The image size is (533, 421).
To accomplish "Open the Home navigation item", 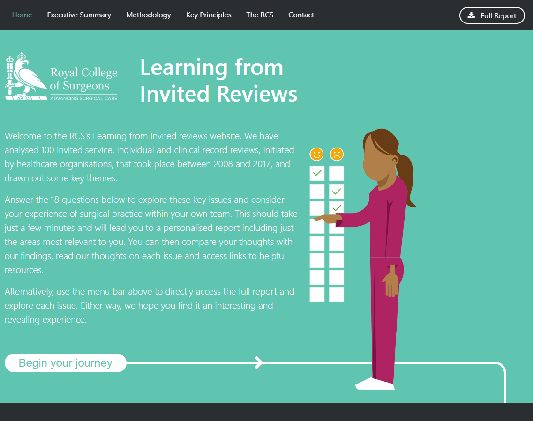I will [x=22, y=15].
